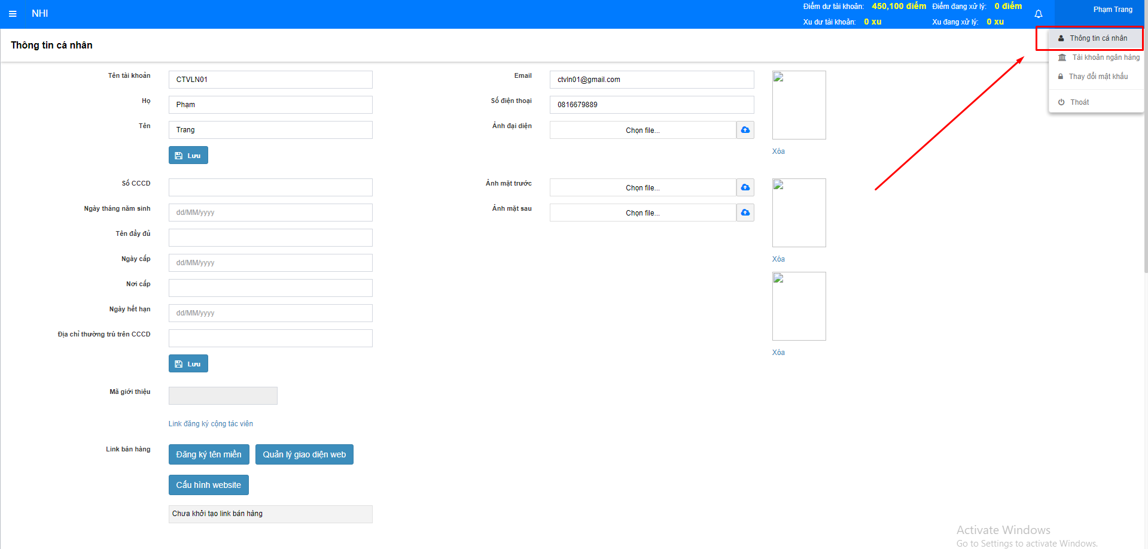Choose Thay đổi mật khẩu from menu

click(1098, 77)
